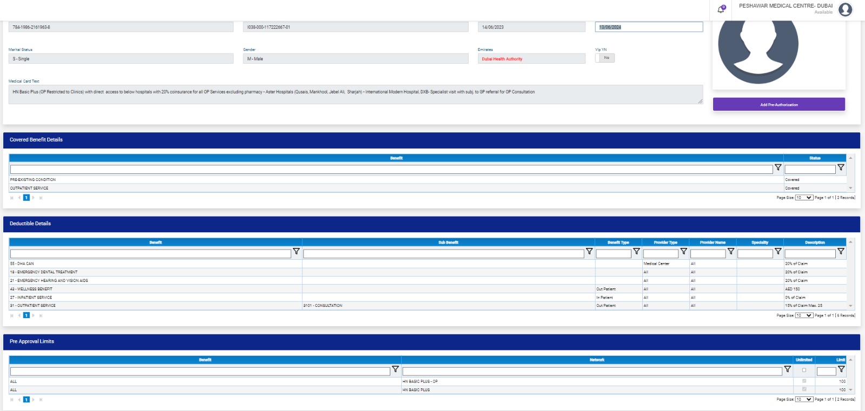The height and width of the screenshot is (411, 865).
Task: Click the Medical Card Text field
Action: coord(355,94)
